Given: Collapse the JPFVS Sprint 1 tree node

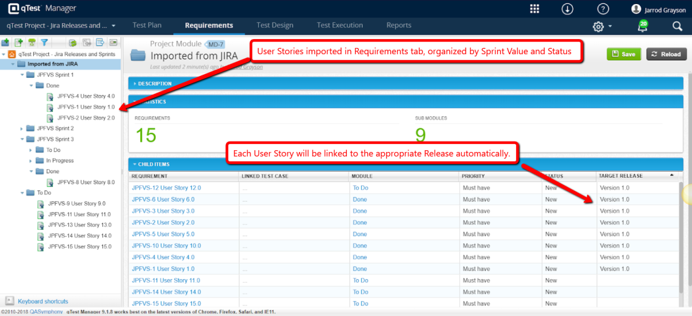Looking at the screenshot, I should [x=22, y=75].
